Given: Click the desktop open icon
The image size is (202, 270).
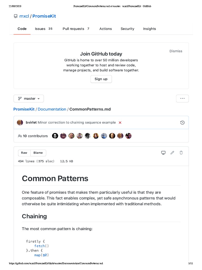Looking at the screenshot, I should (163, 153).
